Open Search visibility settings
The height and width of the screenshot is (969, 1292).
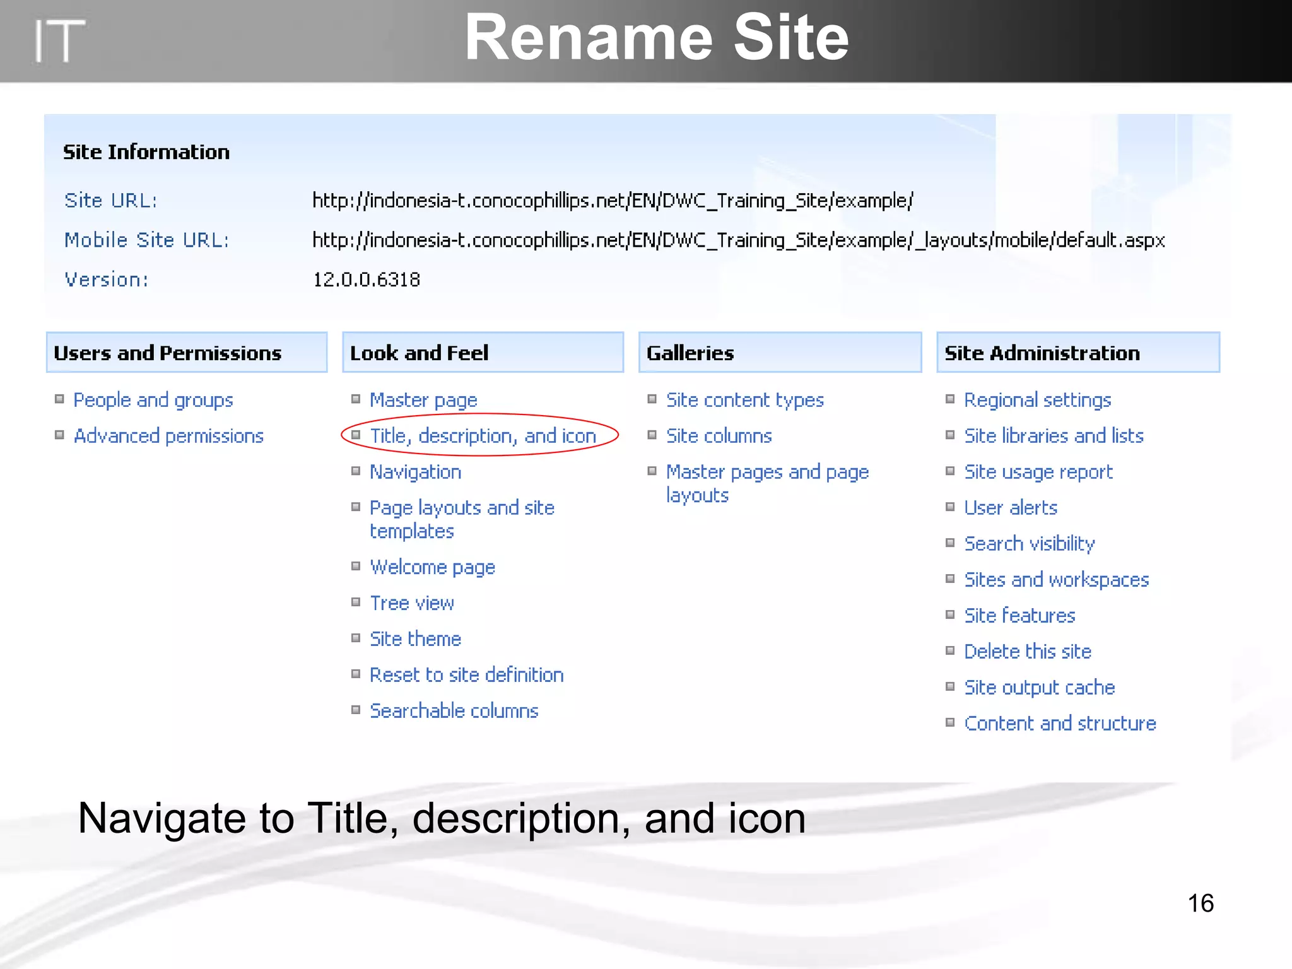[x=1030, y=544]
